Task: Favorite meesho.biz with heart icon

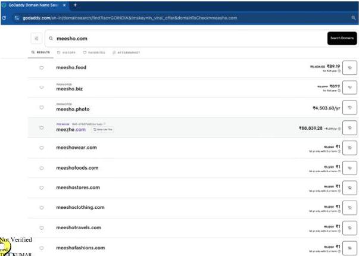Action: pos(42,88)
